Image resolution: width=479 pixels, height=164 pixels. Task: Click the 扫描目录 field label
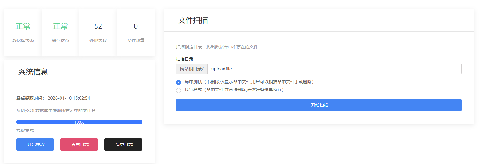click(x=184, y=59)
